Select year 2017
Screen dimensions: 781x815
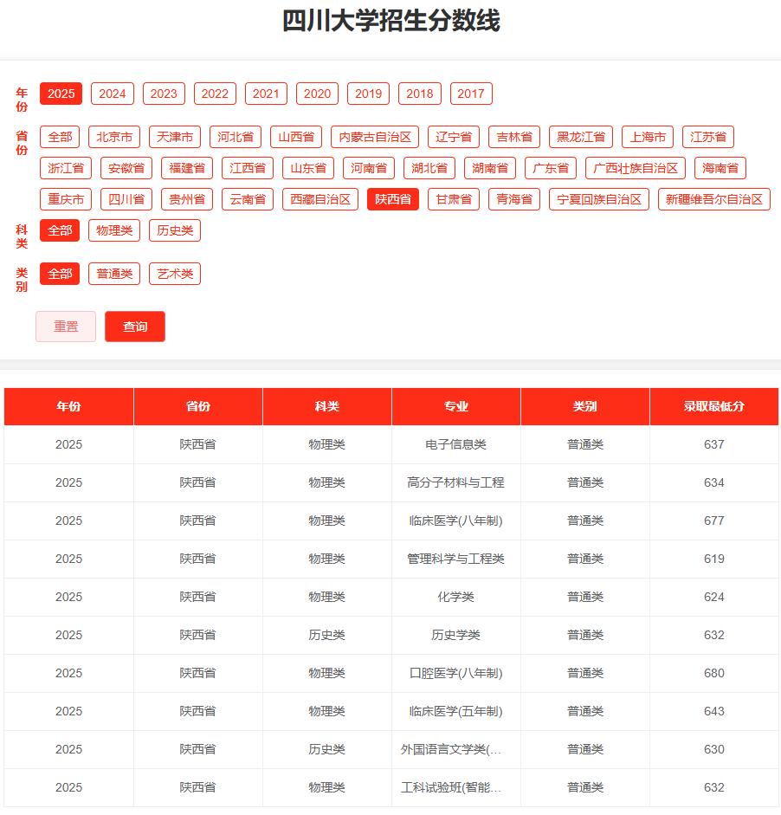click(x=471, y=94)
